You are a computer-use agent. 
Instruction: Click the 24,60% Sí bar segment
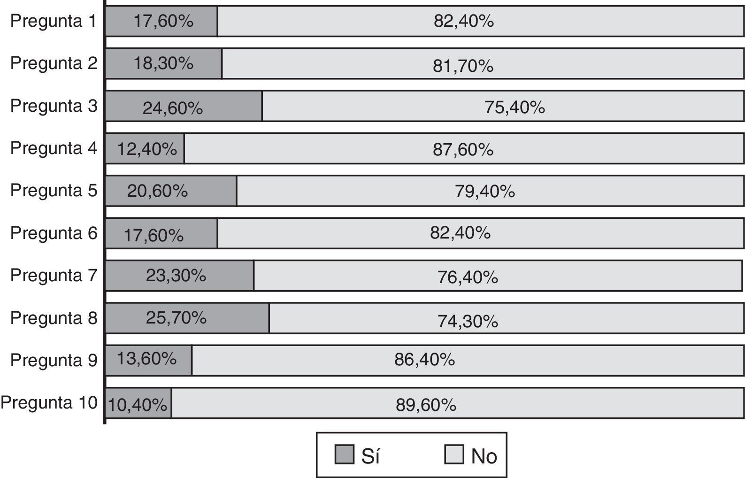[184, 106]
